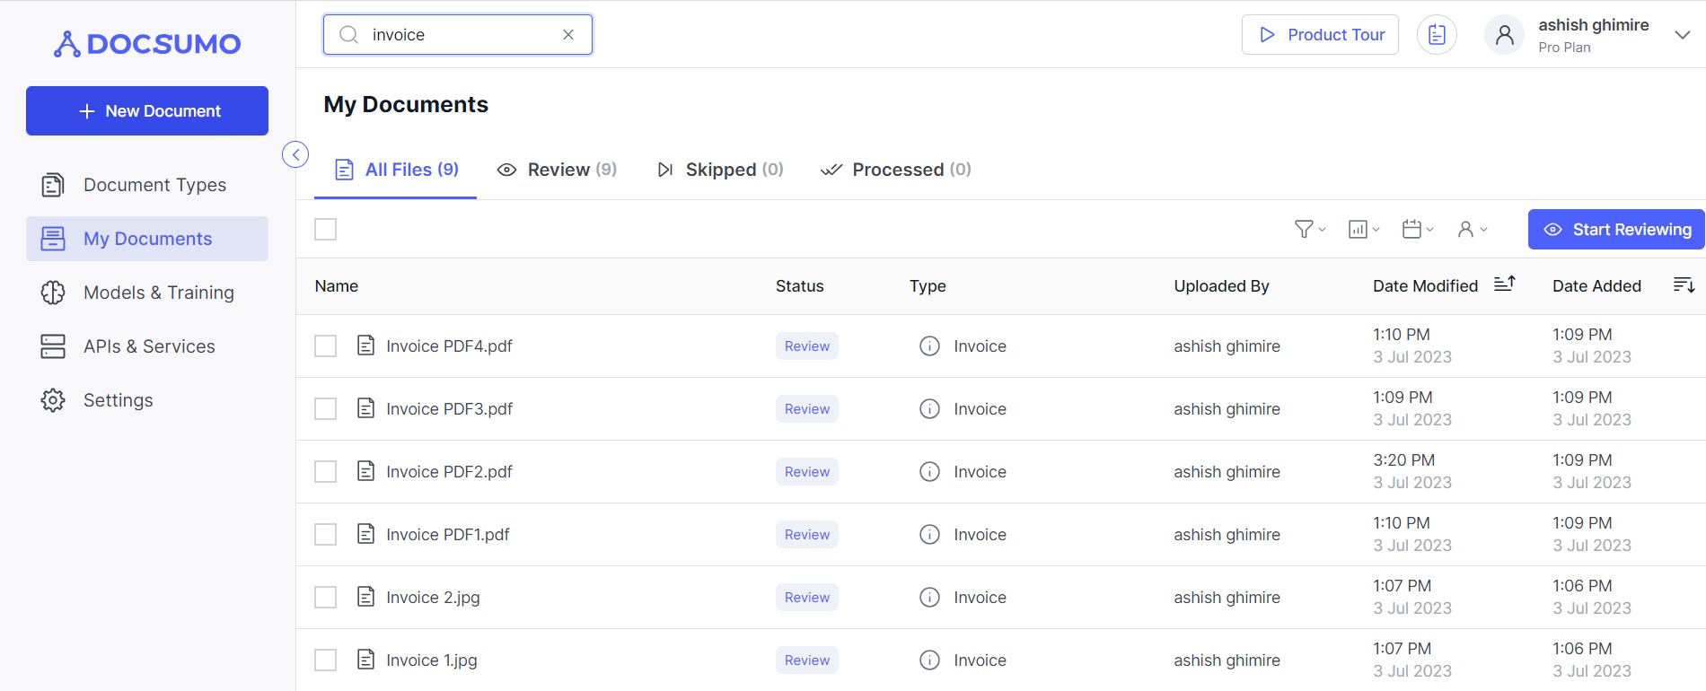Open Settings from sidebar
The width and height of the screenshot is (1706, 691).
point(118,400)
